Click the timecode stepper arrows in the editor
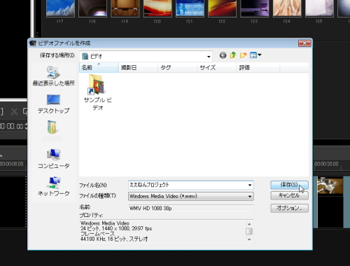 click(26, 127)
